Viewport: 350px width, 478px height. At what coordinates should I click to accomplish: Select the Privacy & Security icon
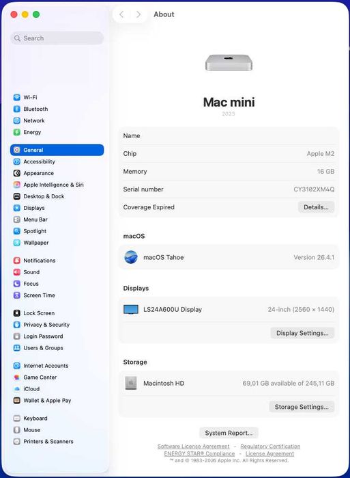[17, 325]
